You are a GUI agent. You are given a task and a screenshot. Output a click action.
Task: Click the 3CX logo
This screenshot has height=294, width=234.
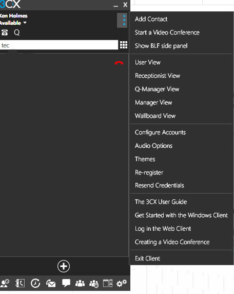coord(10,4)
